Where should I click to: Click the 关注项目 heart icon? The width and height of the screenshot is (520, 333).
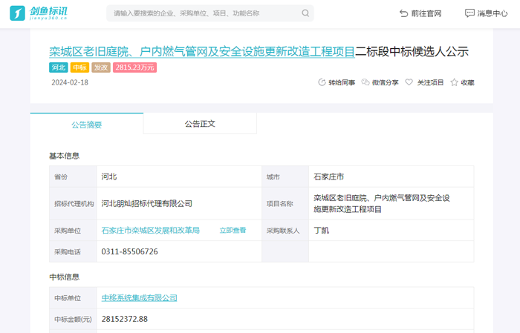[409, 82]
